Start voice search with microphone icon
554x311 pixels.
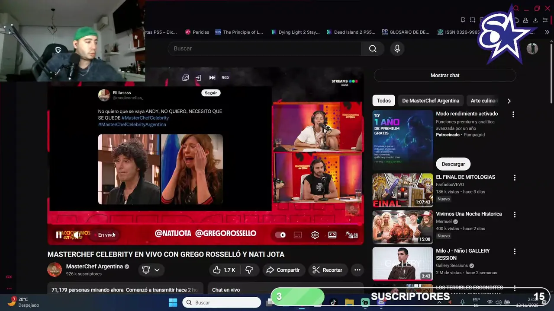click(x=397, y=49)
